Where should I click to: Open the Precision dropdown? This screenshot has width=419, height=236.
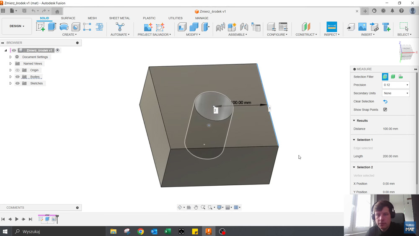[396, 85]
